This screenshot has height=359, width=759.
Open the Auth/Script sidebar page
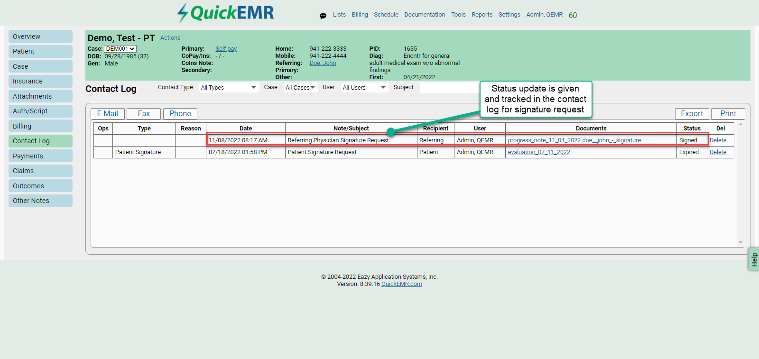pos(40,111)
